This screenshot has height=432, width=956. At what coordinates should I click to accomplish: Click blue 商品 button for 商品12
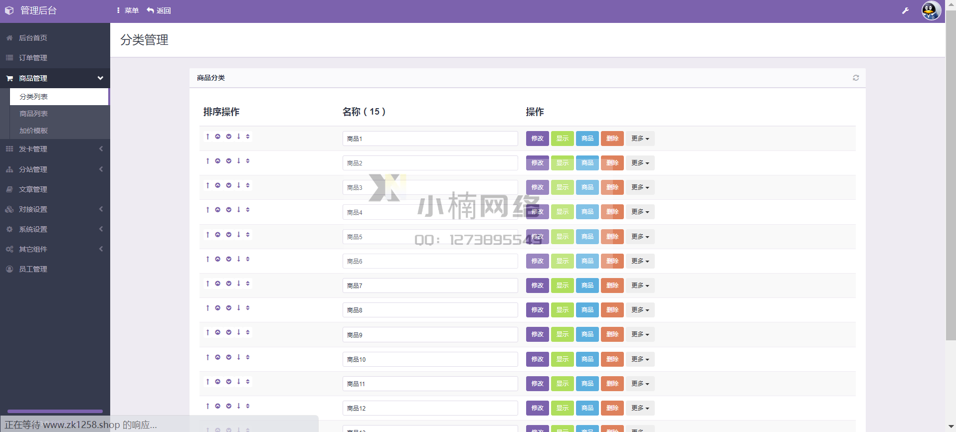coord(587,408)
